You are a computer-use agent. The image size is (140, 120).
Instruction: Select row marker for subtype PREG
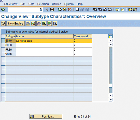coord(3,50)
